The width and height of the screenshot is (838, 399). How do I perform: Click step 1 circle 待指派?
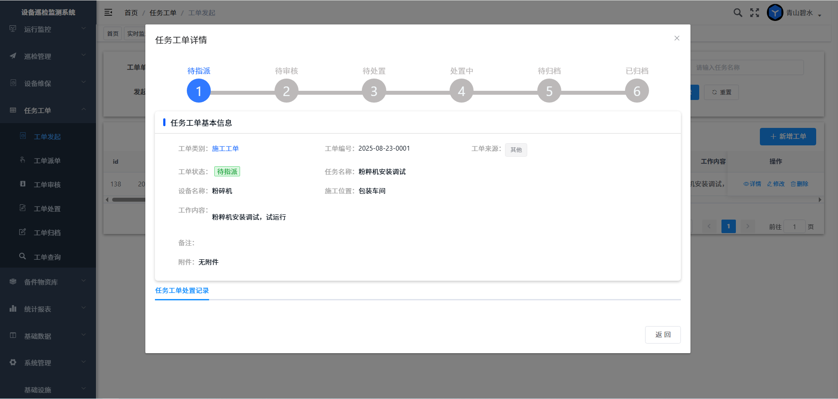(199, 91)
